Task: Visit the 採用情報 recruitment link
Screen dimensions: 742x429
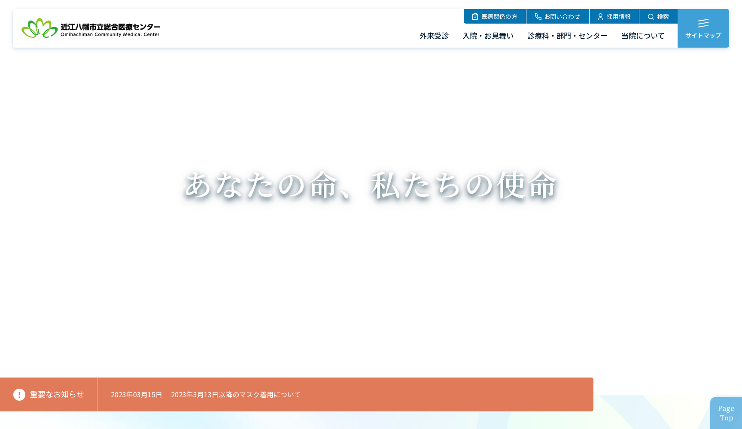Action: [618, 17]
